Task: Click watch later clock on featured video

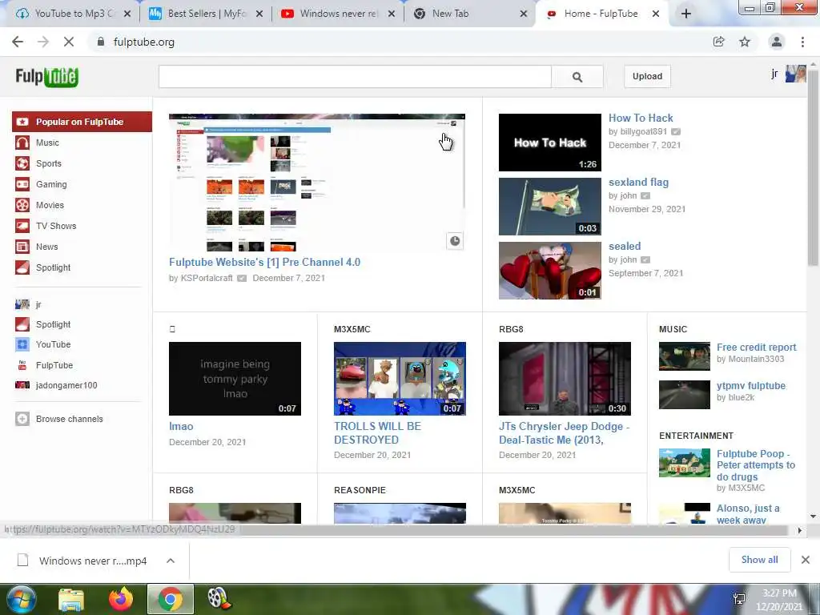Action: click(x=455, y=241)
